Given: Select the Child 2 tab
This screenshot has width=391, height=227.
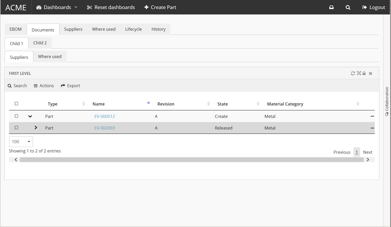Looking at the screenshot, I should click(x=40, y=43).
